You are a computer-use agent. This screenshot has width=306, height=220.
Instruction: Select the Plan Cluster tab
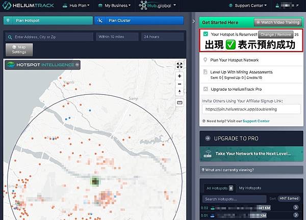[139, 20]
